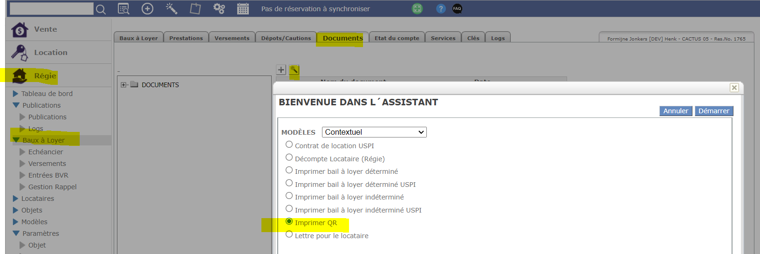760x254 pixels.
Task: Click into the top search input field
Action: click(51, 9)
